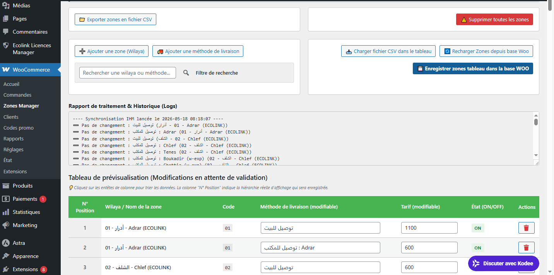Open État submenu item
The image size is (554, 275).
click(x=8, y=160)
